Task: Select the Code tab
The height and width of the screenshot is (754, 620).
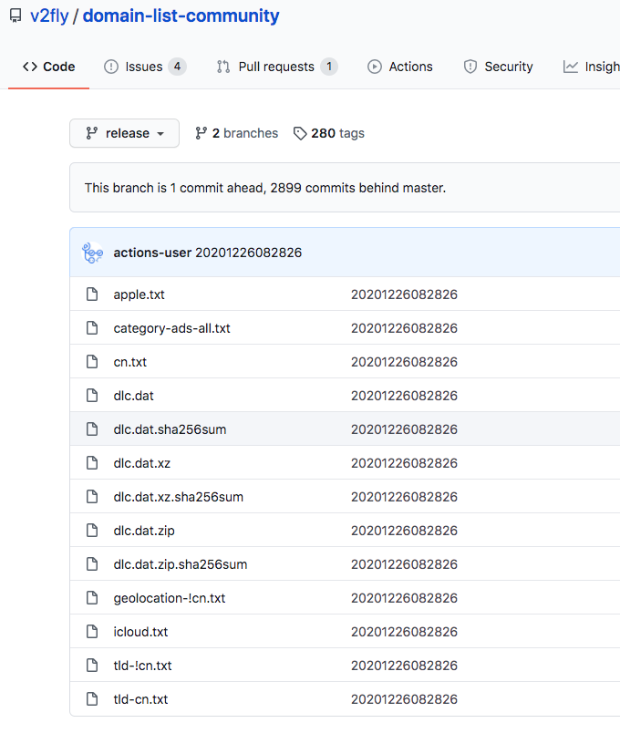Action: (48, 66)
